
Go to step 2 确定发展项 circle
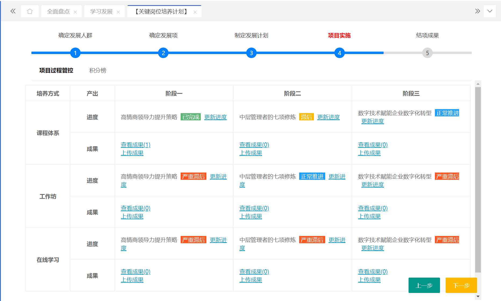pyautogui.click(x=163, y=53)
